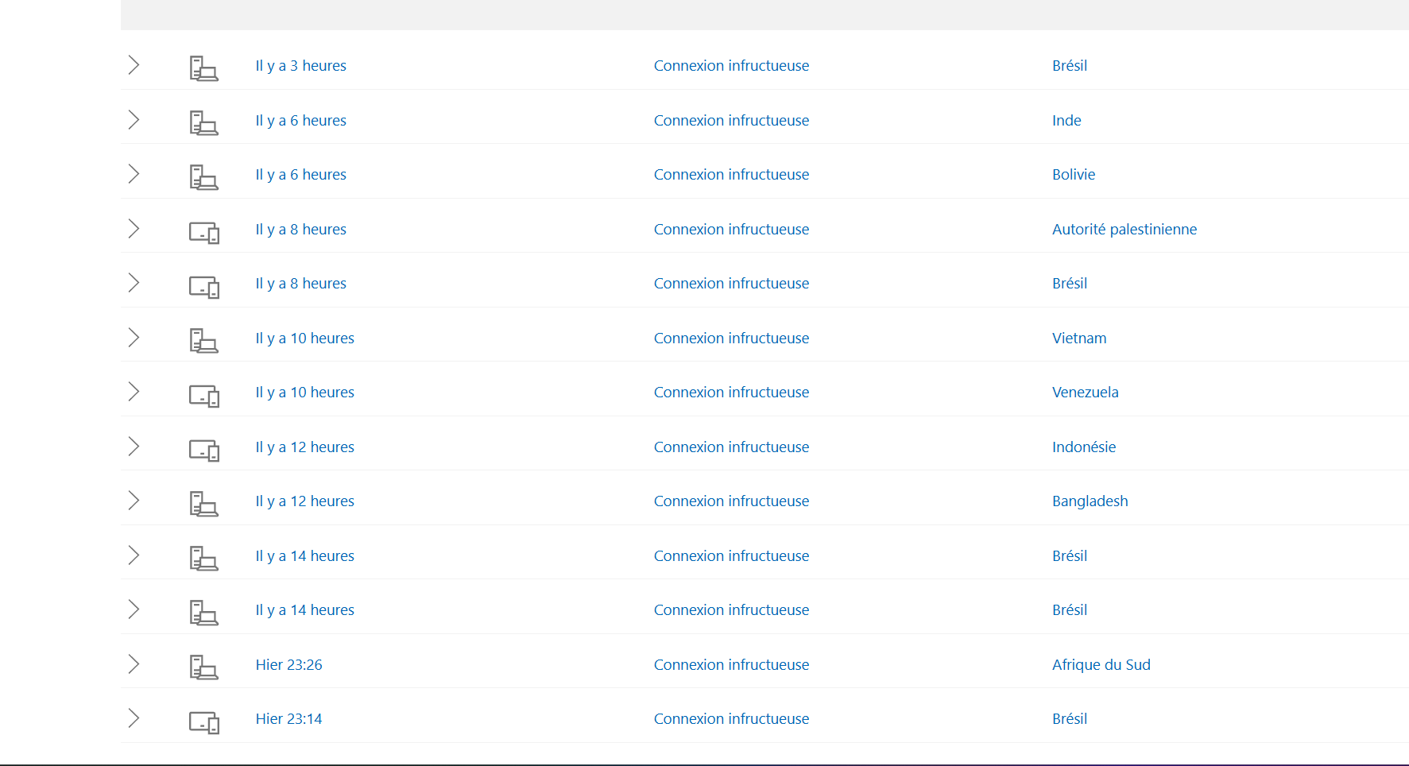Click 'Brésil' in the 8 heures row

click(x=1070, y=284)
